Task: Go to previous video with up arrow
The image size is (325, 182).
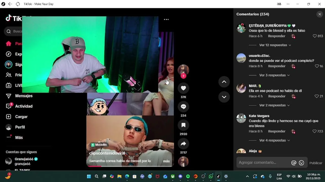Action: pos(224,82)
